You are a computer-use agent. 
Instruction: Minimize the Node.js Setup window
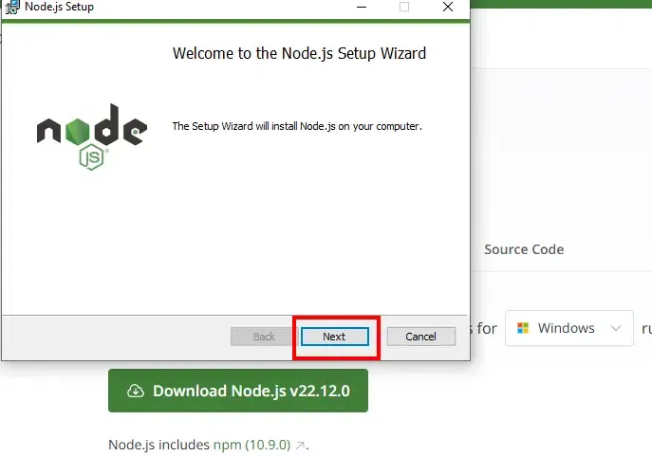click(362, 7)
